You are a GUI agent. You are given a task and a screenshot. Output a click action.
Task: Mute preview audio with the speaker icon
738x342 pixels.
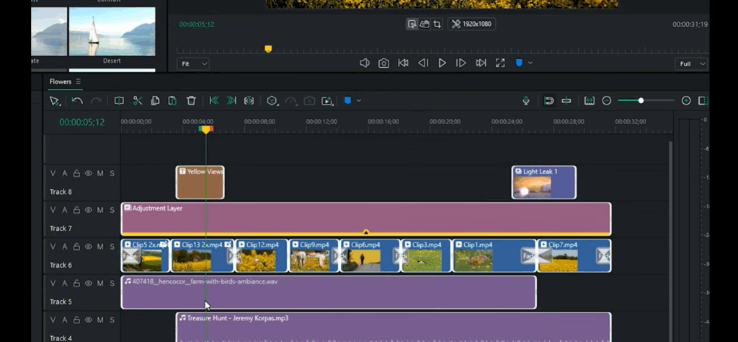click(364, 63)
